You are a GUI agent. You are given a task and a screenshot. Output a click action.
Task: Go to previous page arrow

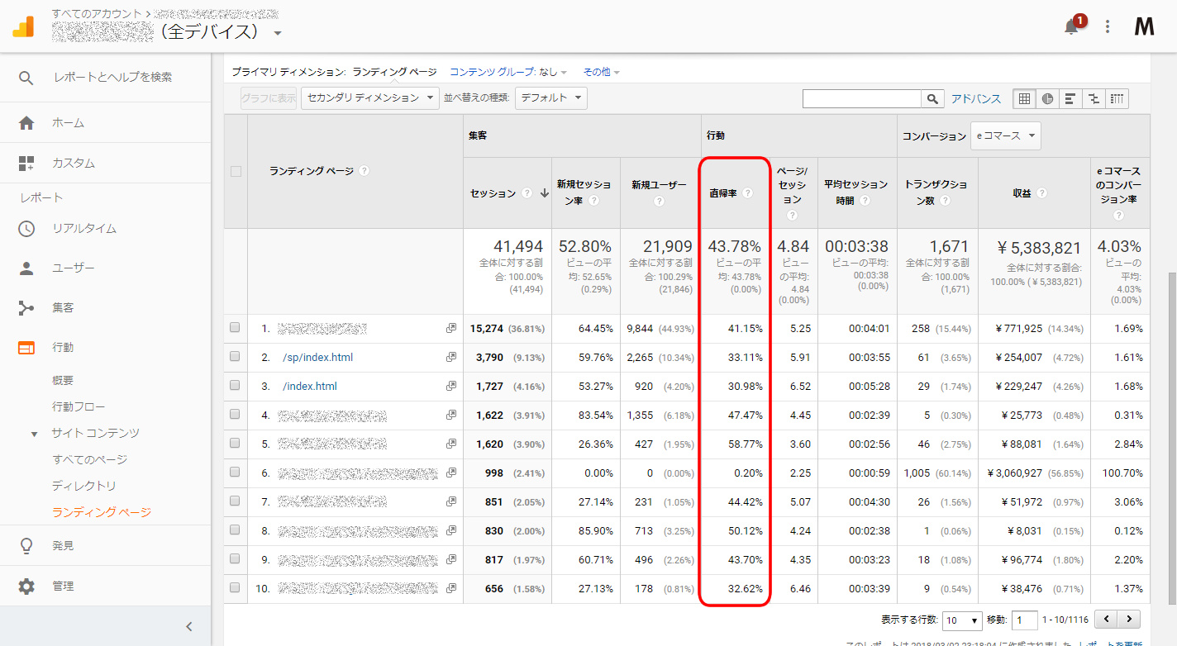point(1106,619)
